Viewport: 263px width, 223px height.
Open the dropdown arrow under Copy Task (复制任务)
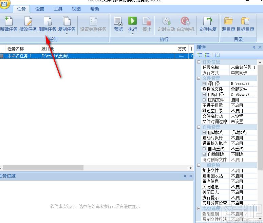tap(67, 34)
